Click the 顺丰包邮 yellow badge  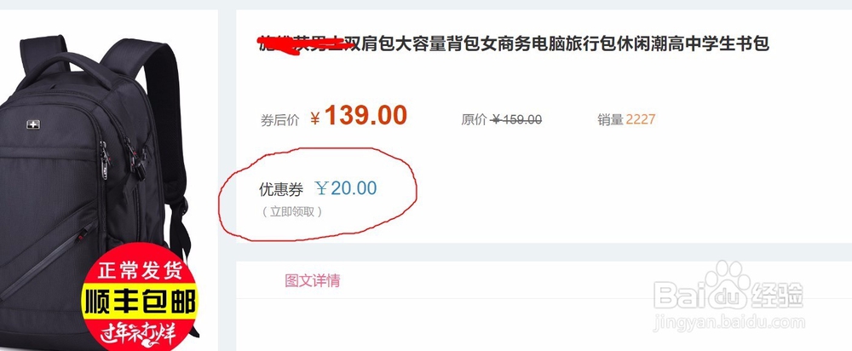coord(139,301)
